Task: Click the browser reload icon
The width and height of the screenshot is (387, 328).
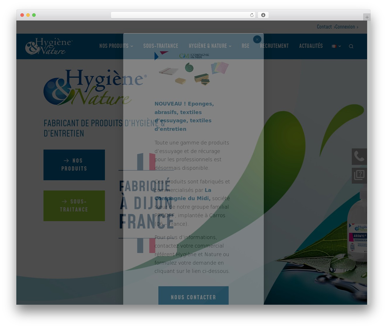Action: pyautogui.click(x=252, y=15)
